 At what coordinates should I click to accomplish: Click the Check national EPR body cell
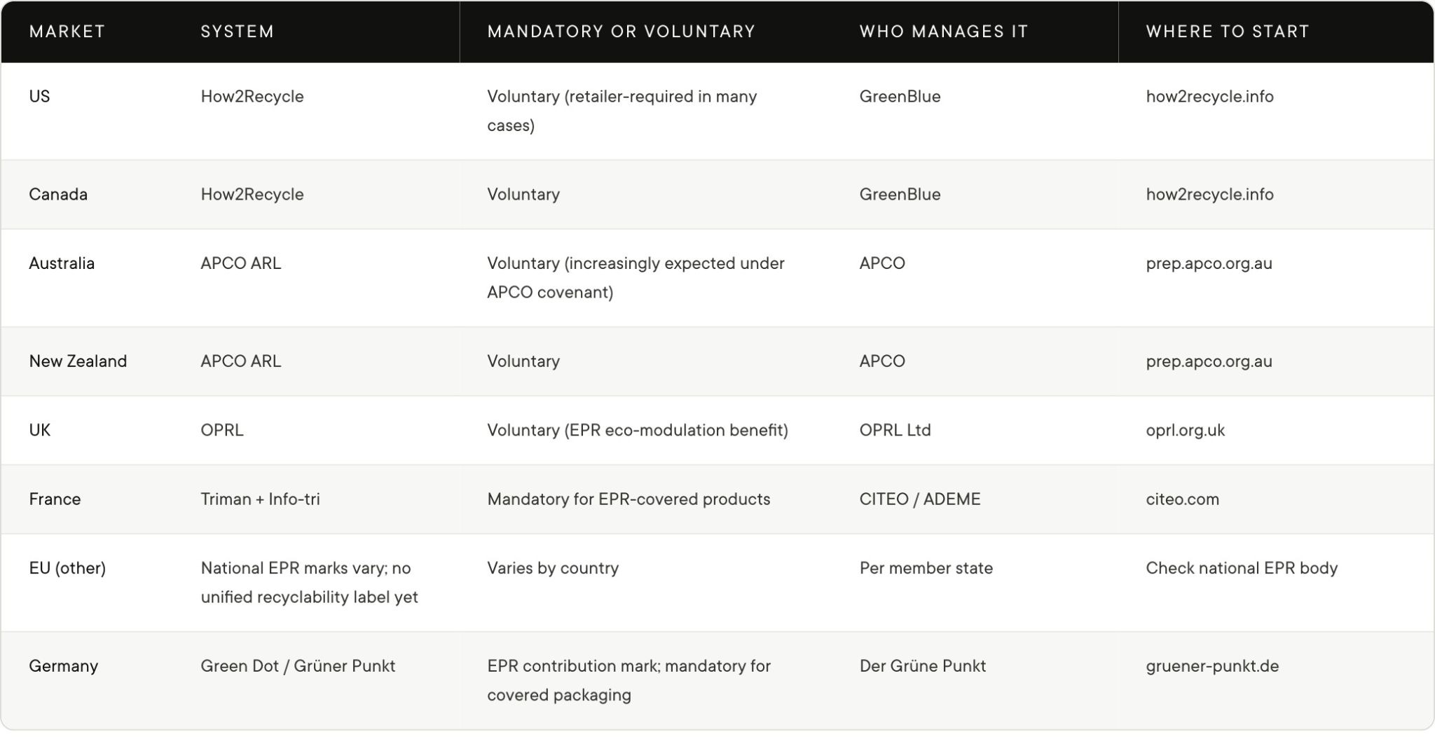click(1242, 569)
